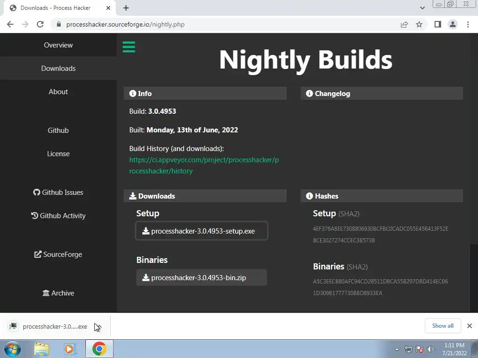Click the address bar URL
Viewport: 478px width, 358px height.
(x=125, y=24)
